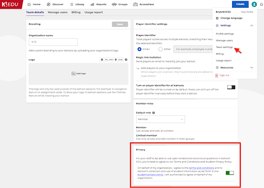The width and height of the screenshot is (264, 188).
Task: Open the Default role Member dropdown
Action: (x=160, y=119)
